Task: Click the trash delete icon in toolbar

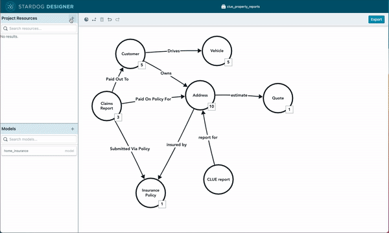Action: pos(102,19)
